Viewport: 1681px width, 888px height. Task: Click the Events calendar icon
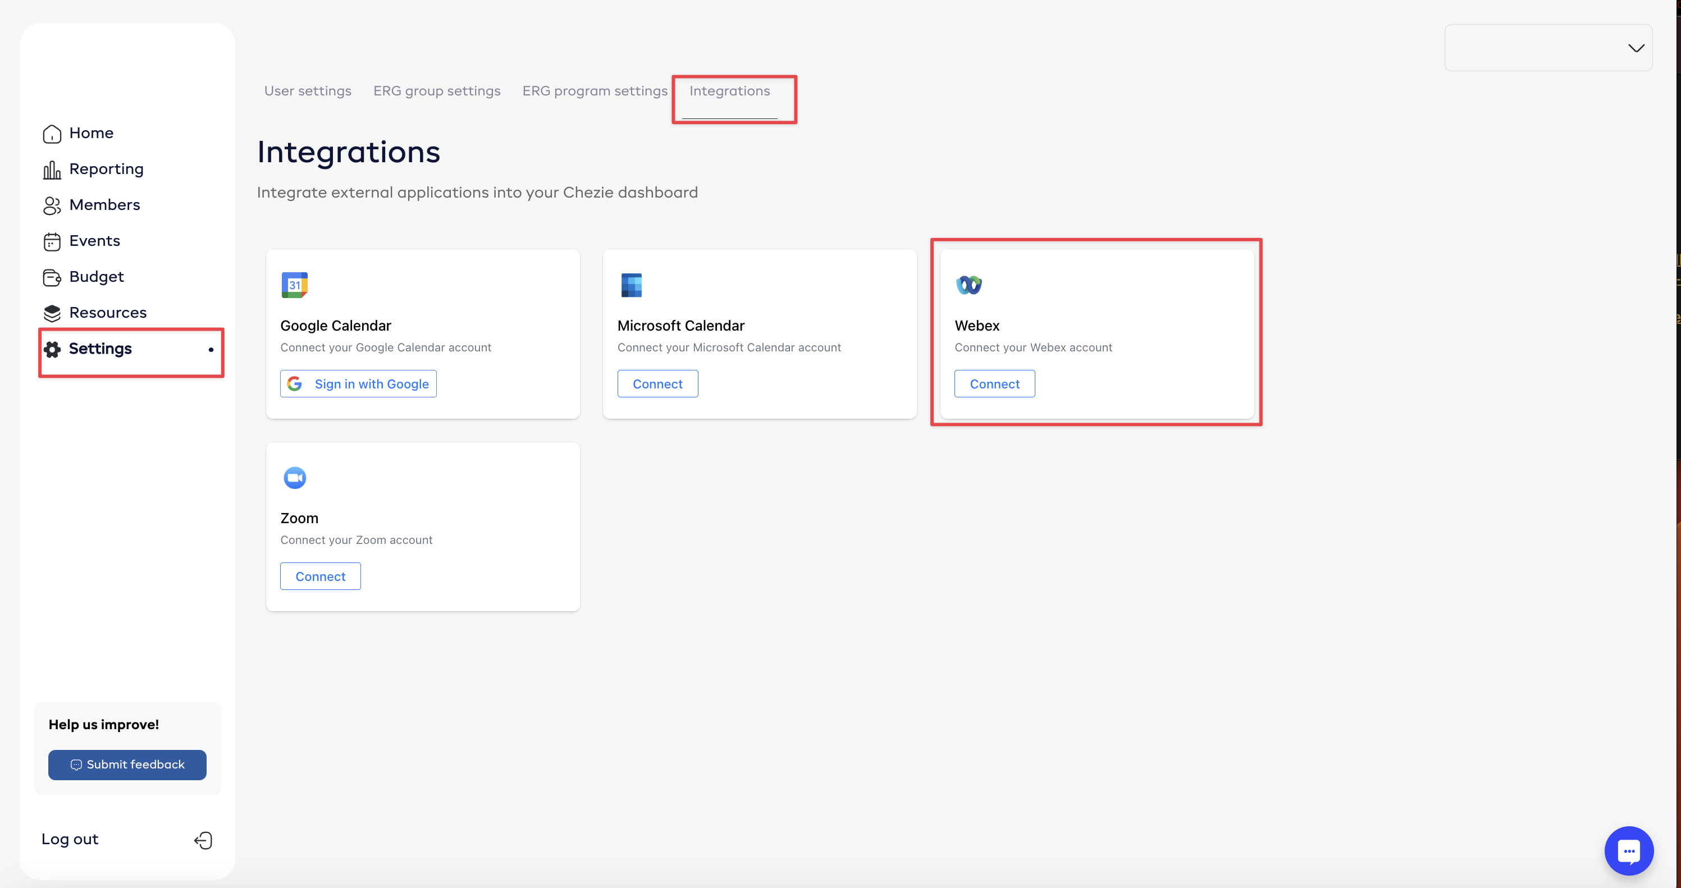pos(52,241)
